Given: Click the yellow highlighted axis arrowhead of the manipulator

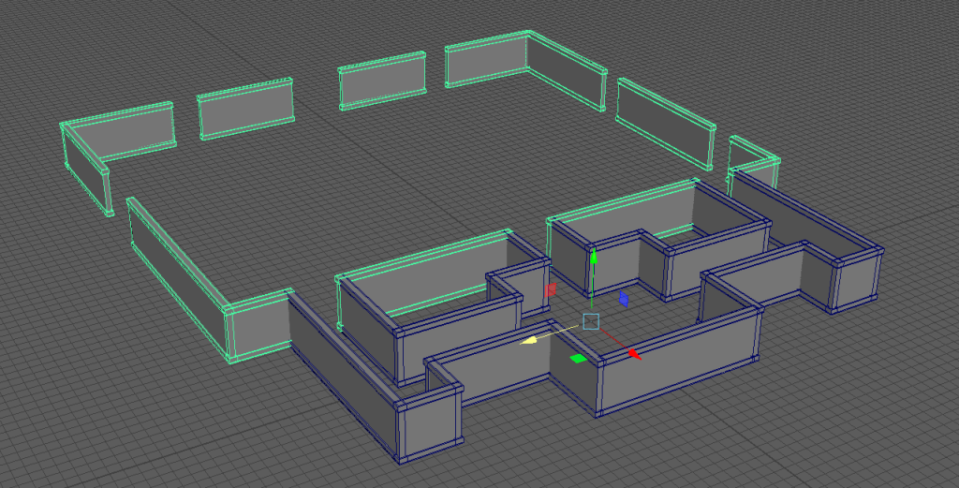Looking at the screenshot, I should click(530, 340).
